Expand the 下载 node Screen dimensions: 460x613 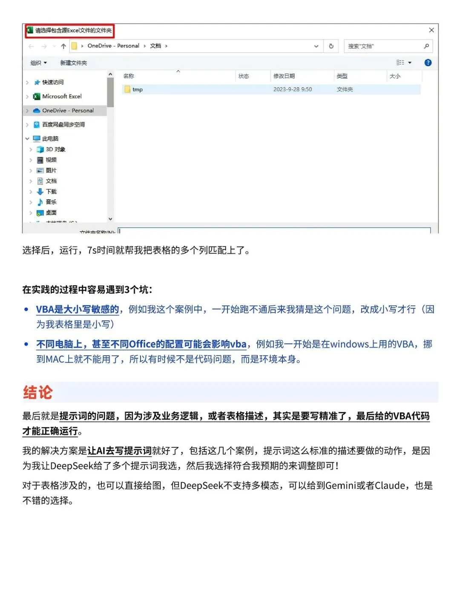[x=31, y=192]
